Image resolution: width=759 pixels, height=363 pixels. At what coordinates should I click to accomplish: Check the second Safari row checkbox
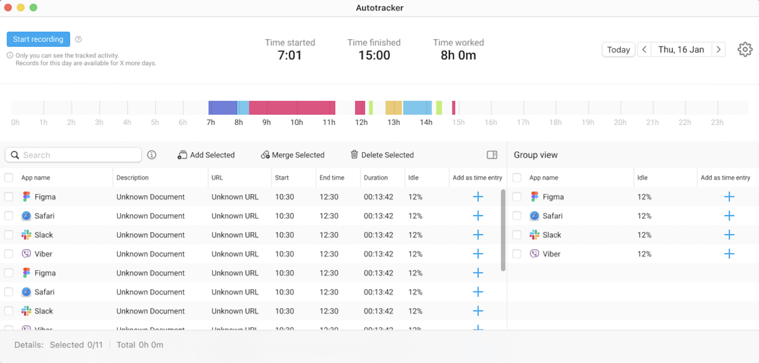pos(9,292)
